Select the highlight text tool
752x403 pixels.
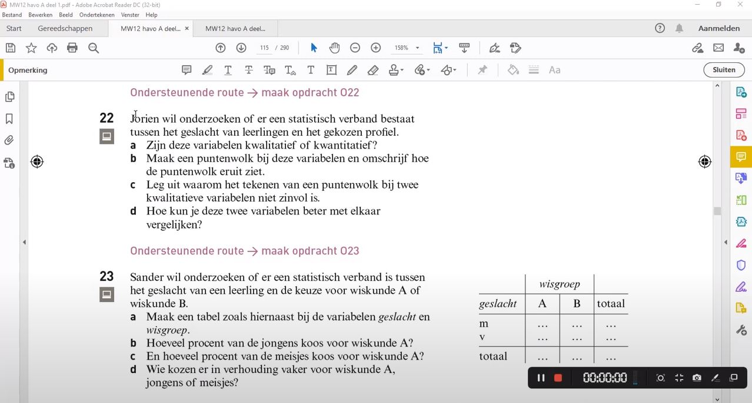coord(207,70)
